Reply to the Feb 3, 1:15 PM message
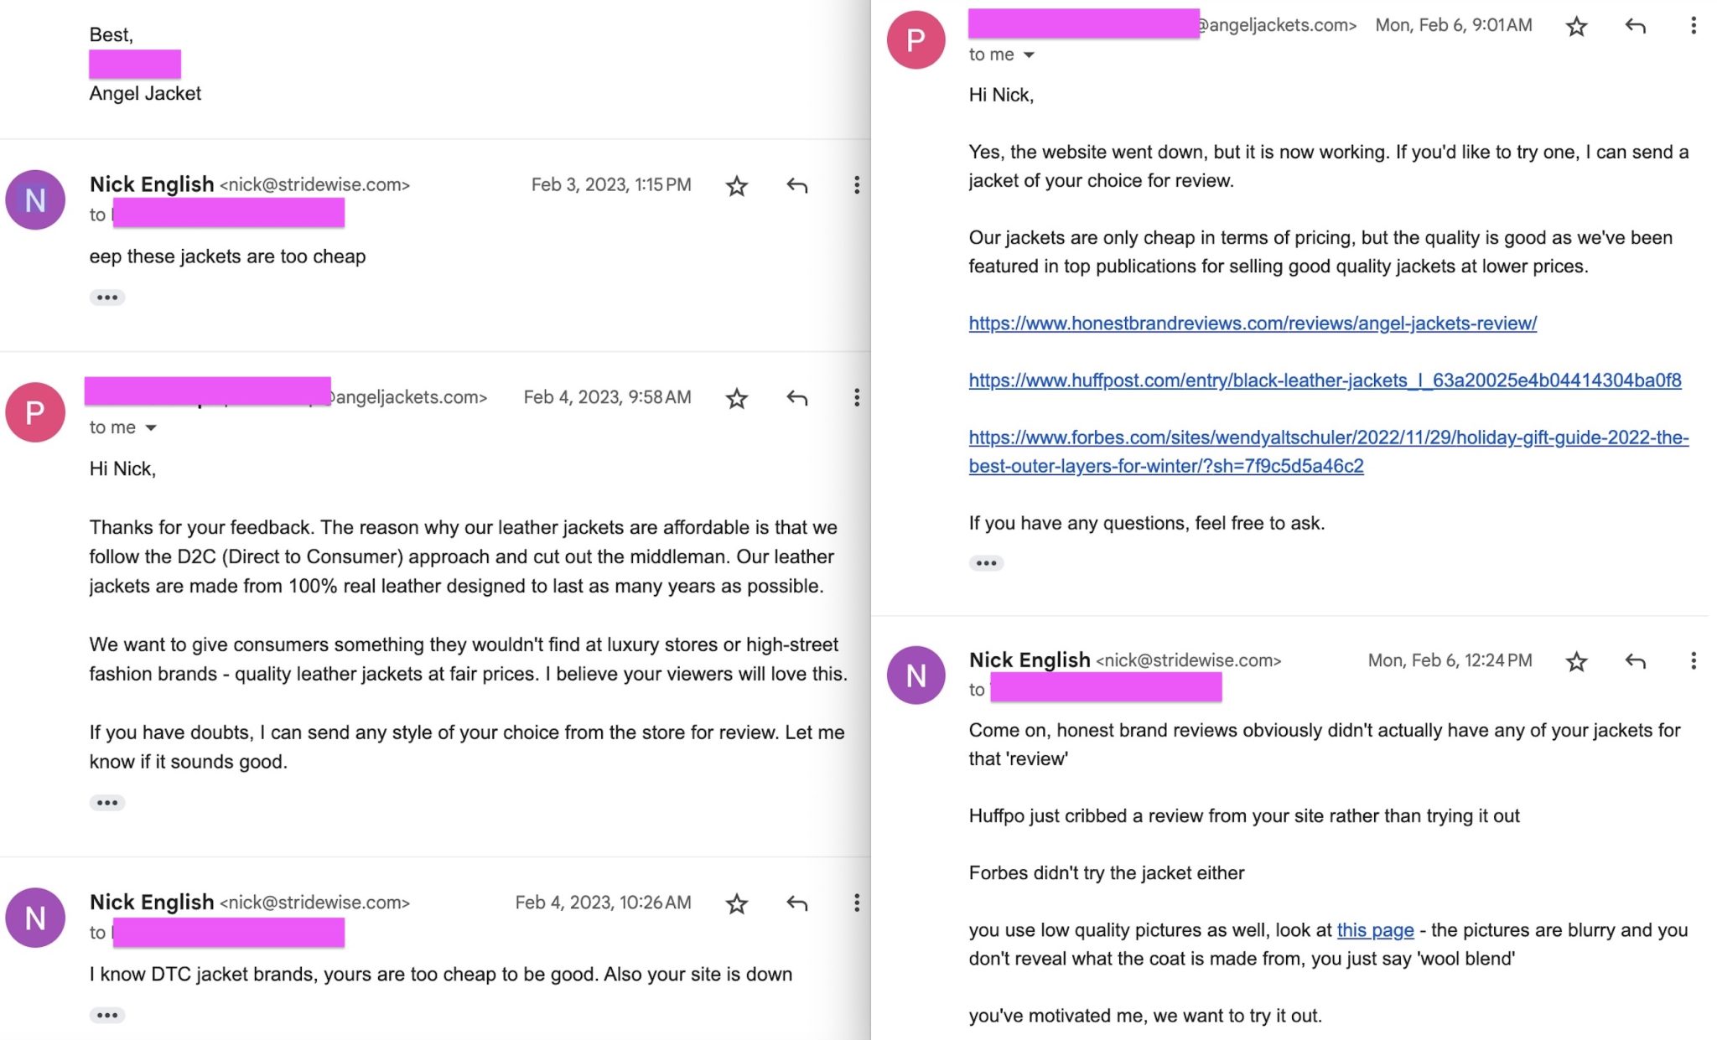 [x=796, y=185]
